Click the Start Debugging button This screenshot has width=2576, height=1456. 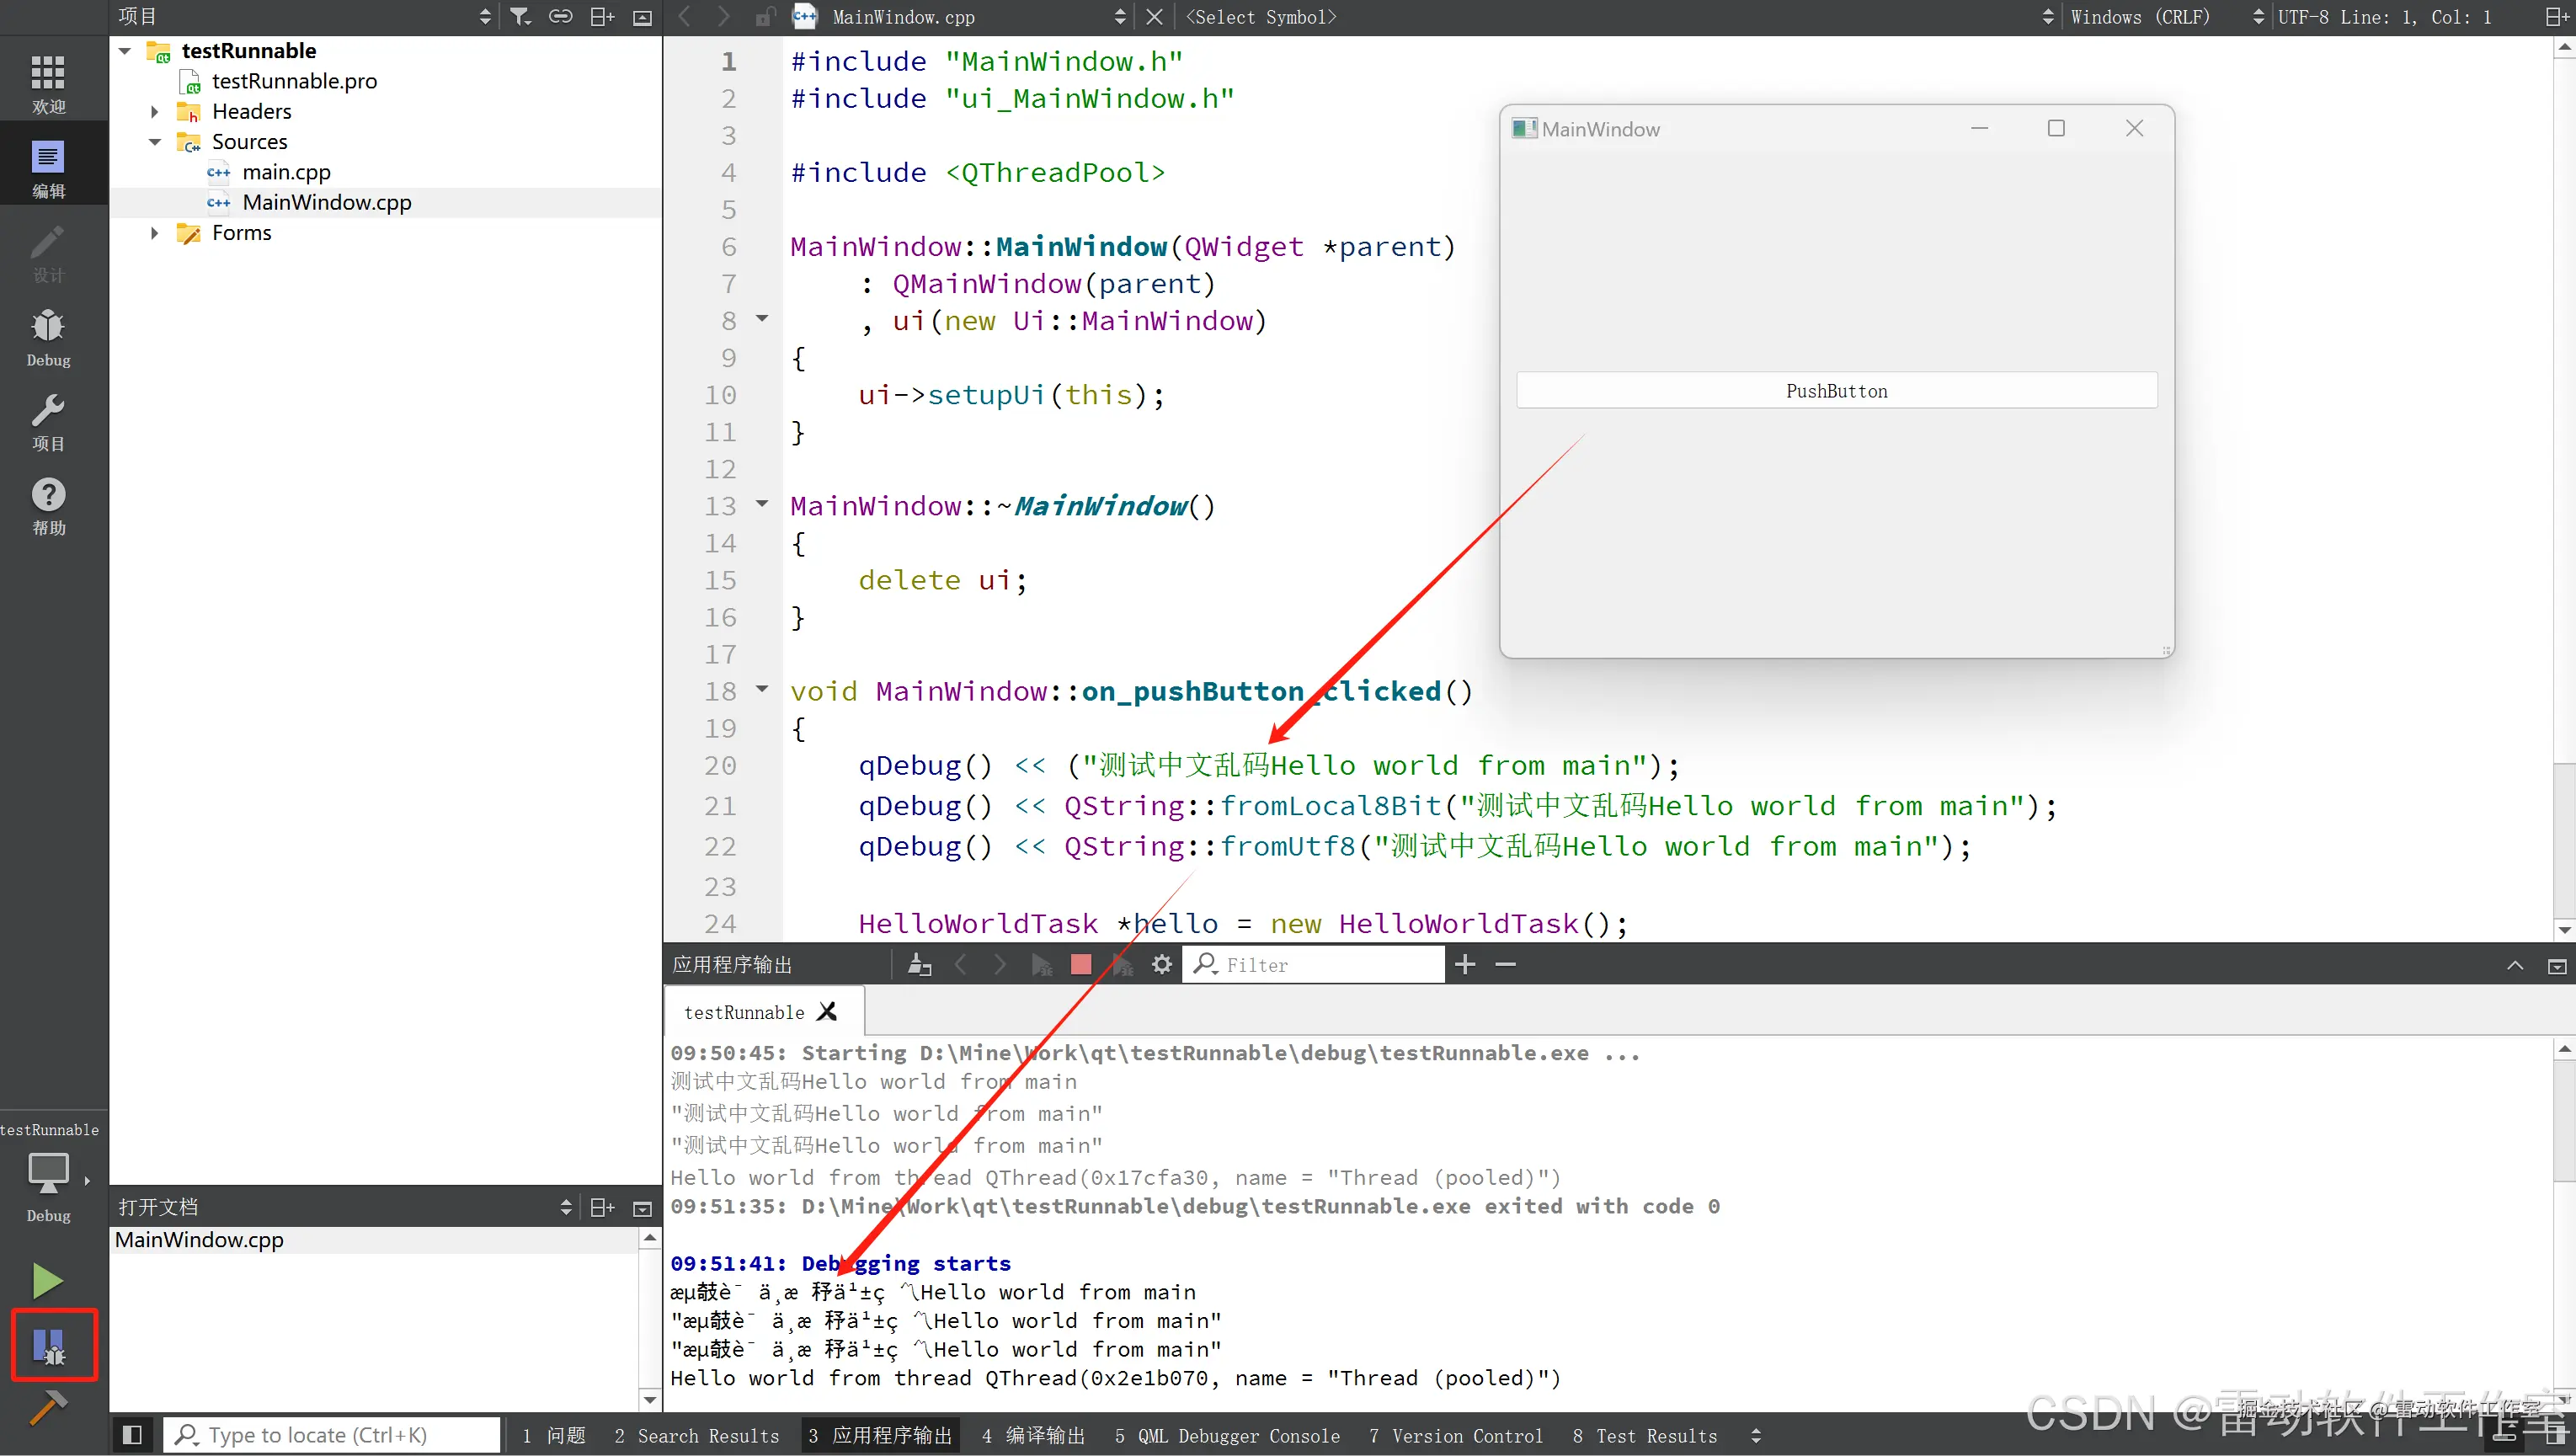[49, 1345]
